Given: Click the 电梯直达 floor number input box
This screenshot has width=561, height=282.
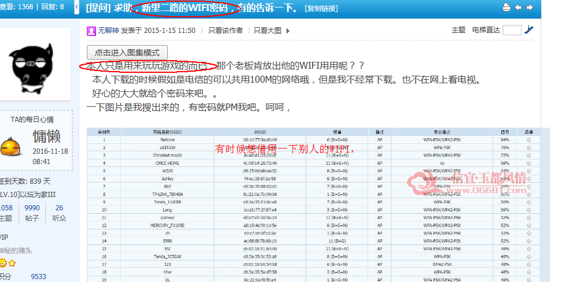Looking at the screenshot, I should pos(512,30).
